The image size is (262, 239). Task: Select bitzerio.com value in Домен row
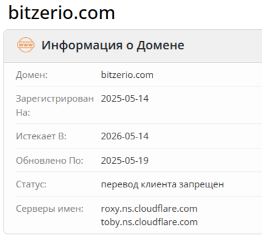click(x=127, y=75)
